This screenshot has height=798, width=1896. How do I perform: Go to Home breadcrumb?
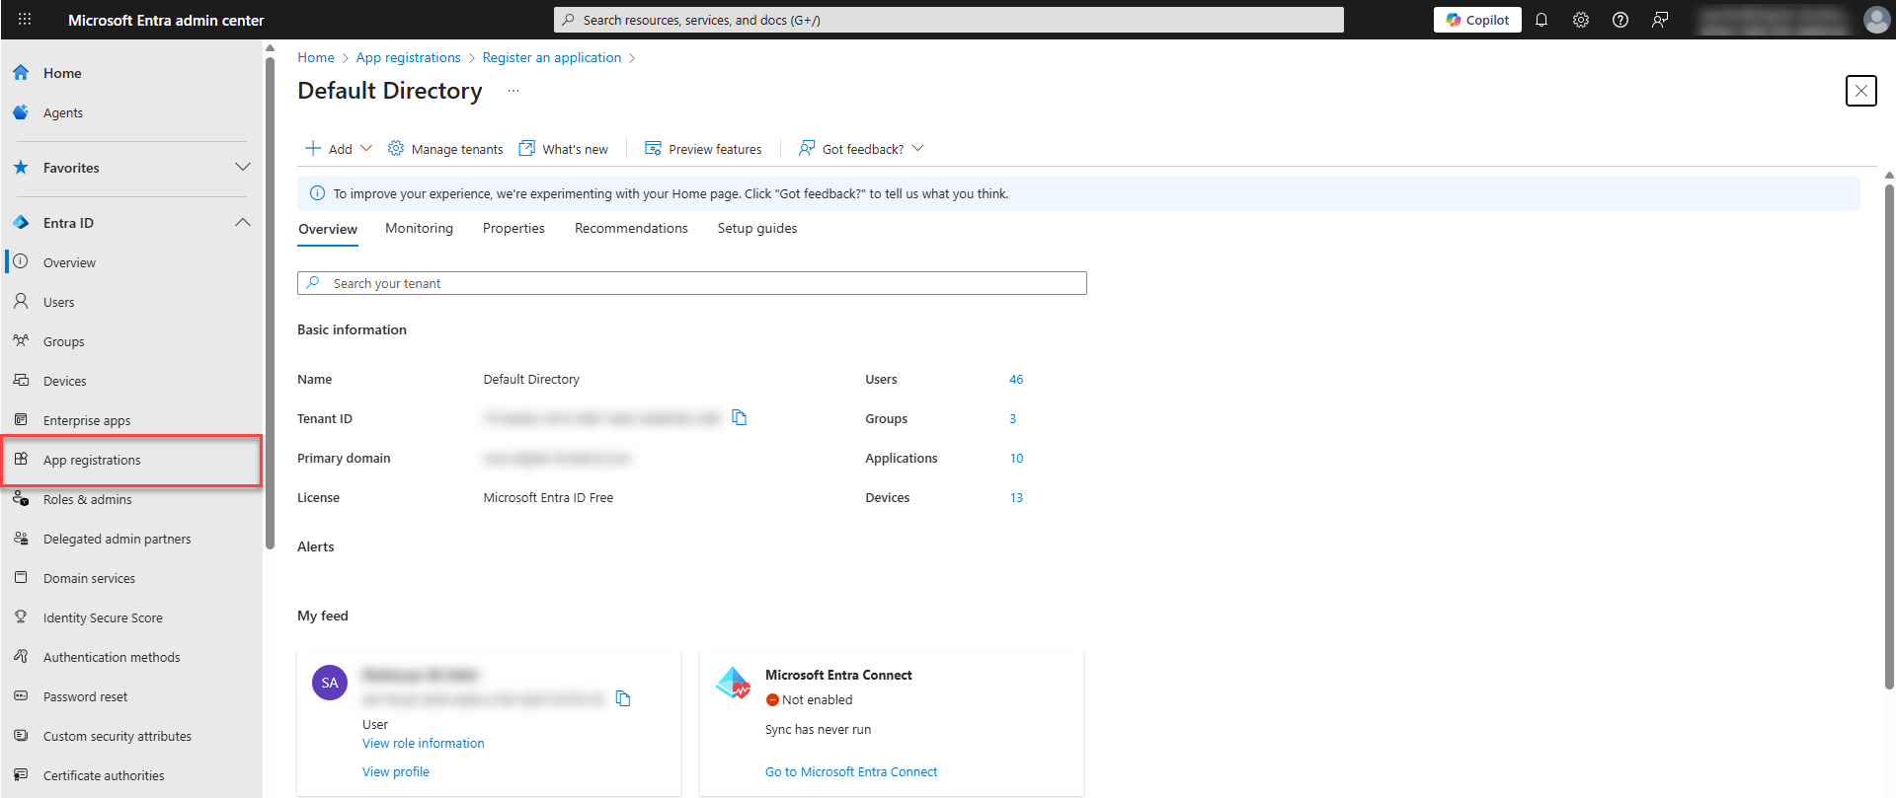point(316,58)
